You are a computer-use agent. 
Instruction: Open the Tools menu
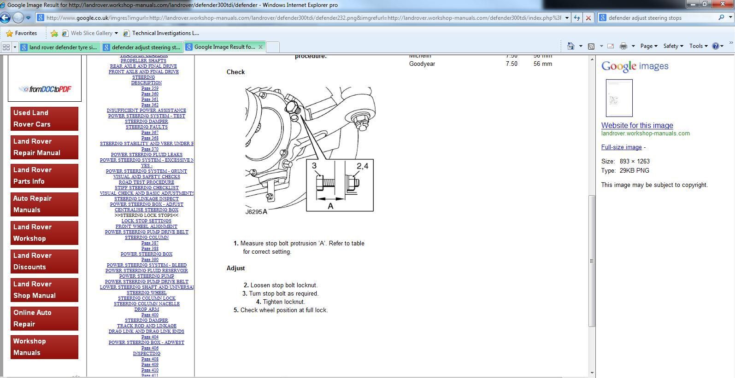click(x=698, y=46)
